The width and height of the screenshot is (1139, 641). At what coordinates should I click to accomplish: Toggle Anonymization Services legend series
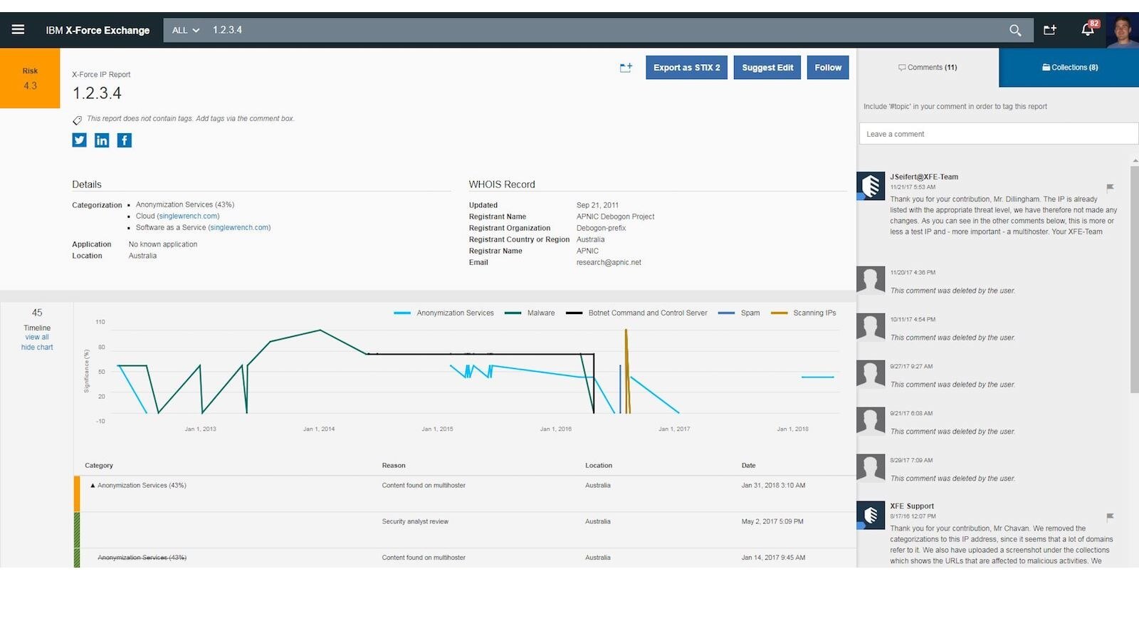pos(443,313)
